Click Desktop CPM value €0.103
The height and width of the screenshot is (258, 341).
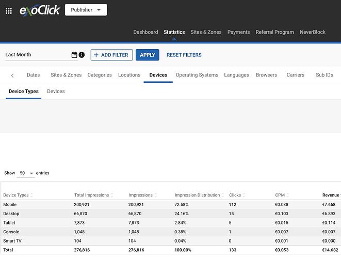[282, 214]
